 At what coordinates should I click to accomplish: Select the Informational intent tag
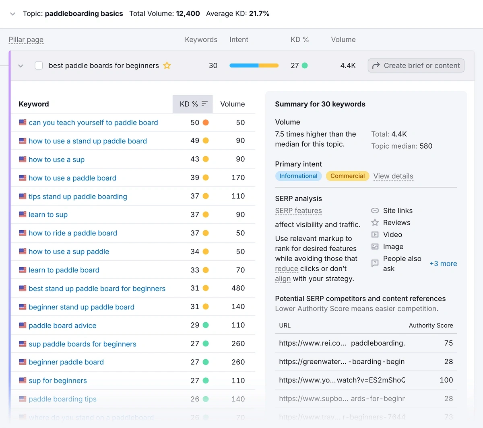coord(298,176)
